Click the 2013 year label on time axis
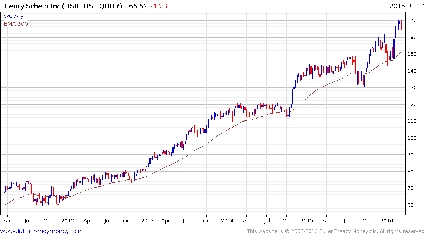Viewport: 425px width, 237px height. coord(147,220)
